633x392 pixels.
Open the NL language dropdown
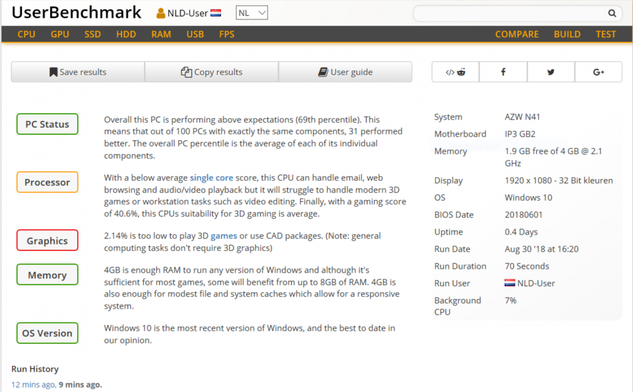pos(252,13)
